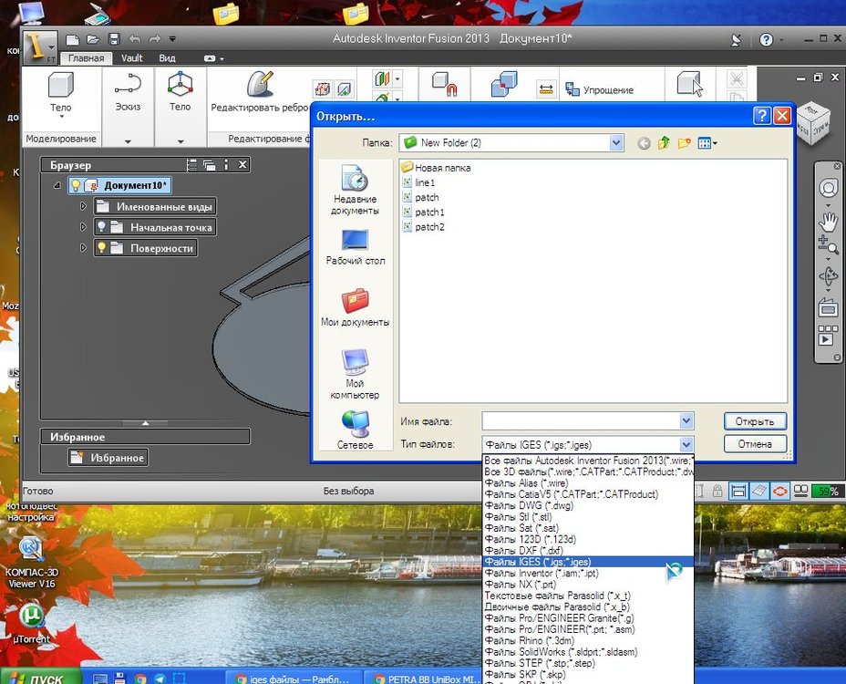Go back to the previous folder in the Open dialog
The height and width of the screenshot is (684, 846).
tap(643, 143)
